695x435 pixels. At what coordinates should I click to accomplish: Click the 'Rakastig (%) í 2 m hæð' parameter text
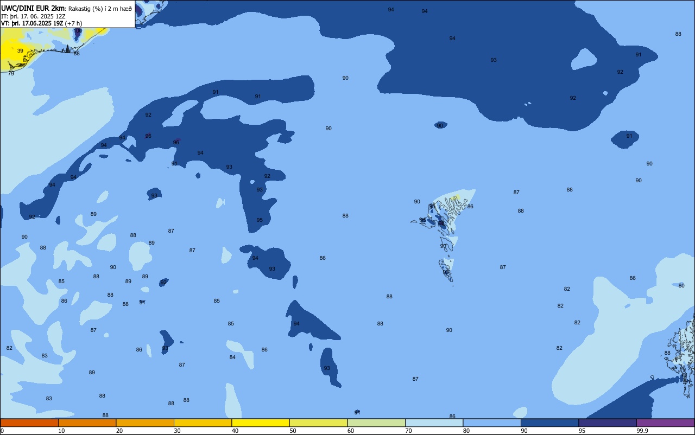click(100, 9)
